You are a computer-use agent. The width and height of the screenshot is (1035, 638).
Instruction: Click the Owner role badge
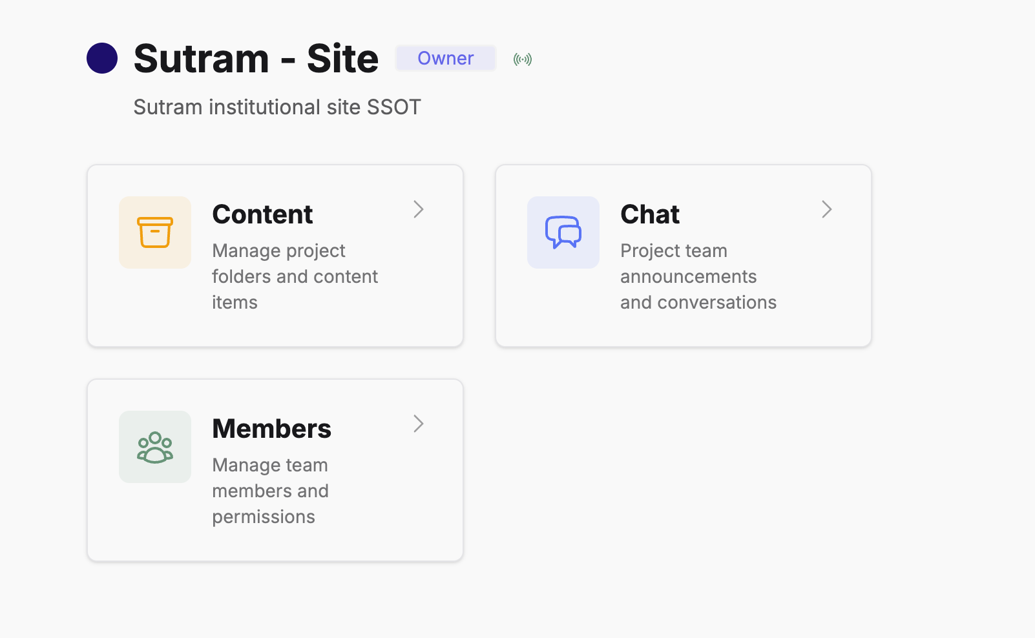coord(446,58)
